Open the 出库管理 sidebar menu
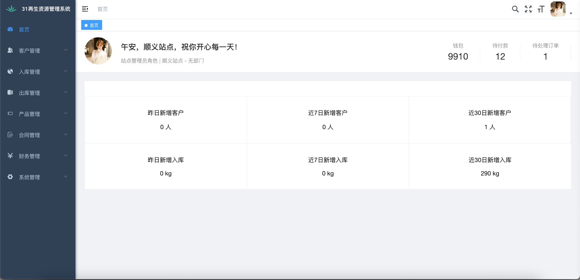580x280 pixels. tap(38, 93)
